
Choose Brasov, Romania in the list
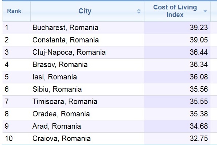point(60,65)
